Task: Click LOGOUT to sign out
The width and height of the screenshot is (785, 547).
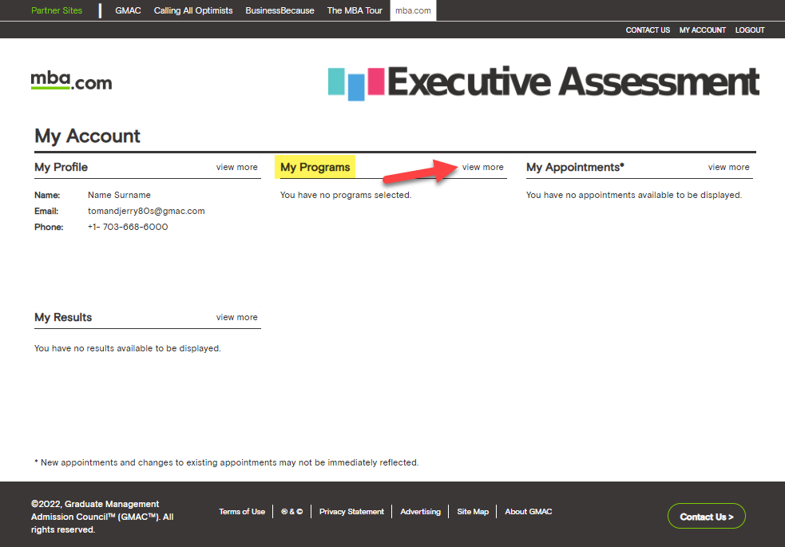Action: 750,30
